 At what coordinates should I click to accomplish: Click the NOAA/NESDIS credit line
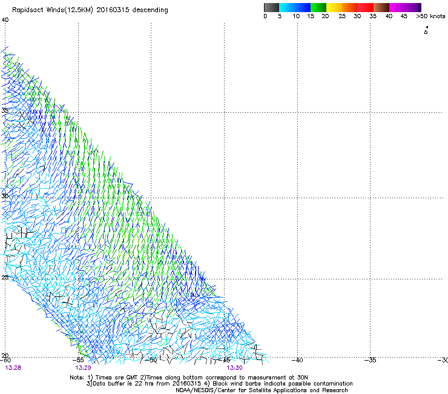coord(262,390)
